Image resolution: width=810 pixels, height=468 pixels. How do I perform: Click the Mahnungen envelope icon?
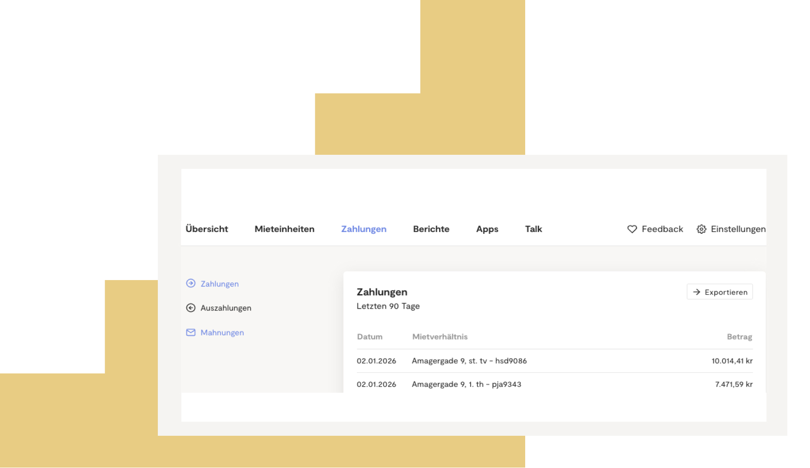(191, 332)
